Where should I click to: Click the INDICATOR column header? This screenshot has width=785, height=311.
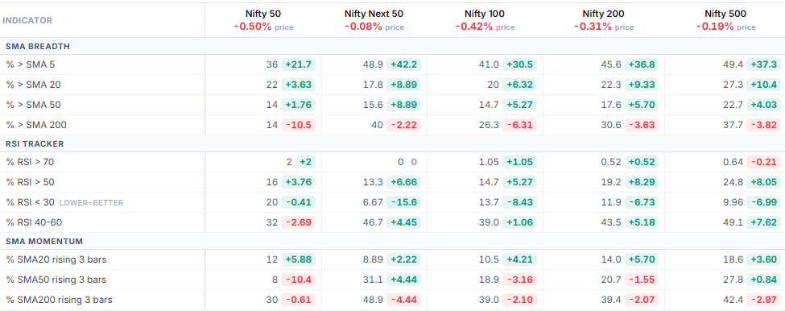[x=27, y=20]
